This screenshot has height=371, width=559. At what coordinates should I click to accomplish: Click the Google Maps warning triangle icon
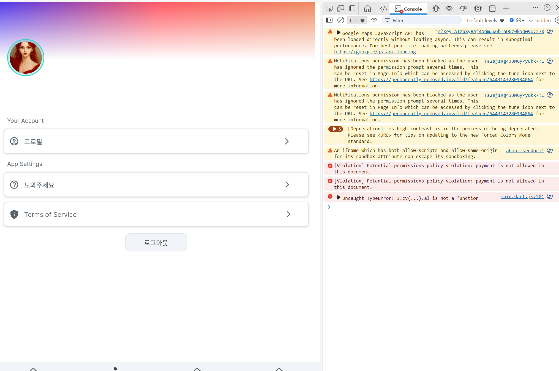[x=330, y=32]
